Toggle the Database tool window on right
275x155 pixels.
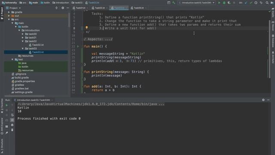click(x=273, y=41)
